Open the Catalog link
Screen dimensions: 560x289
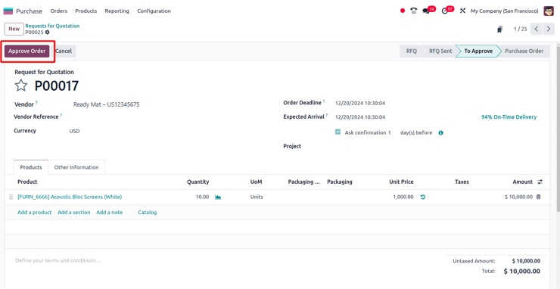click(148, 212)
